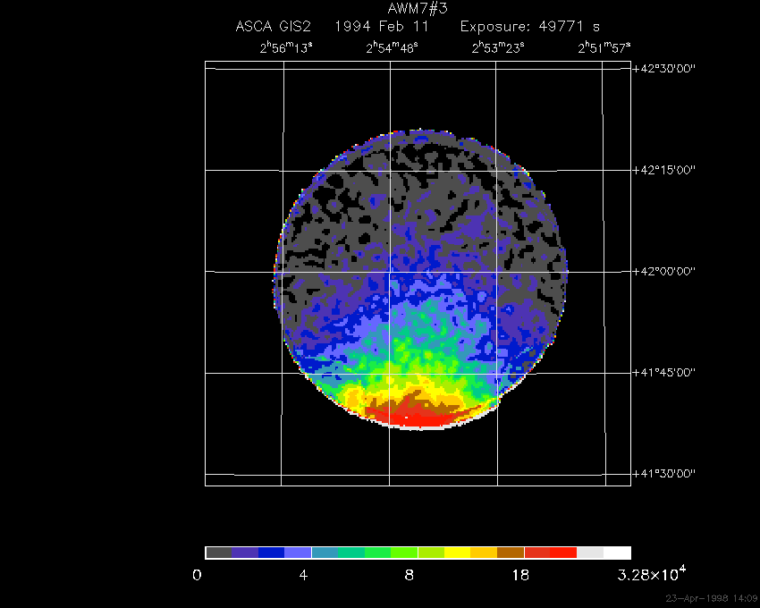Pick the dark gray colorbar swatch
This screenshot has width=760, height=608.
coord(218,553)
